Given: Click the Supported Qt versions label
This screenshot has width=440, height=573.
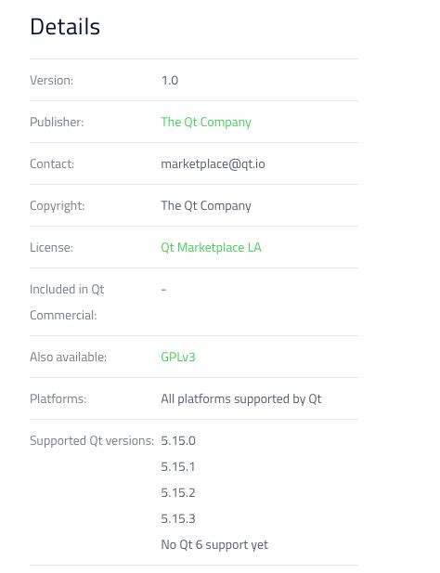Looking at the screenshot, I should 92,441.
